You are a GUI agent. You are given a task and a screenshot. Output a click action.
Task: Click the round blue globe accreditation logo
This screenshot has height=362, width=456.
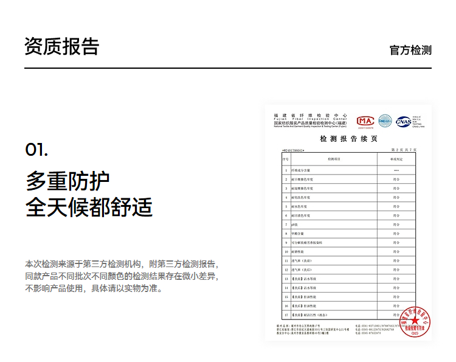pos(385,121)
